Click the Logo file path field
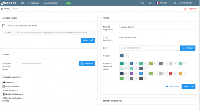 pyautogui.click(x=149, y=48)
